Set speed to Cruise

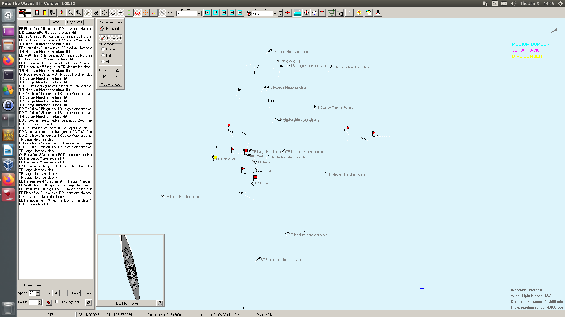point(46,293)
